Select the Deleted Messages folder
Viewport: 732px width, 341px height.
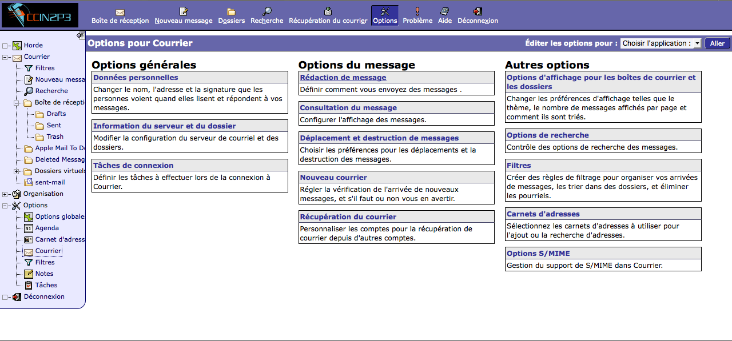click(59, 159)
